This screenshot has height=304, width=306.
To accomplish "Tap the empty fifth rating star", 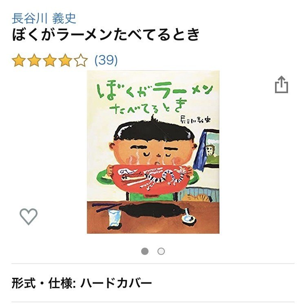I will 81,60.
